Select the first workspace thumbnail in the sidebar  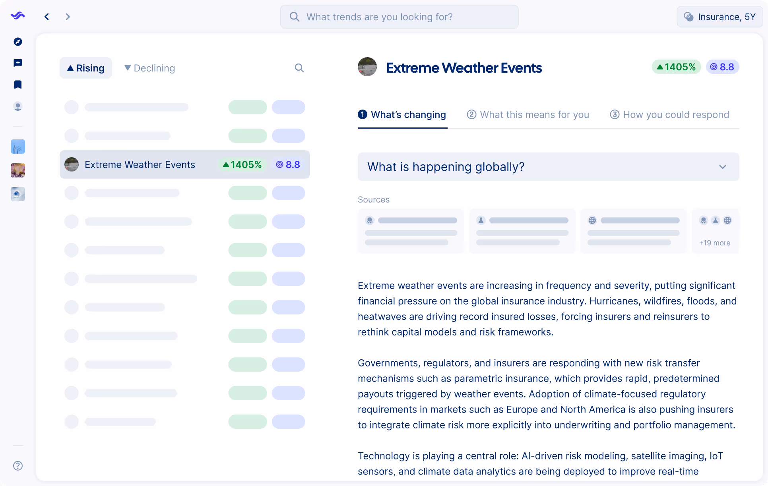pyautogui.click(x=18, y=147)
